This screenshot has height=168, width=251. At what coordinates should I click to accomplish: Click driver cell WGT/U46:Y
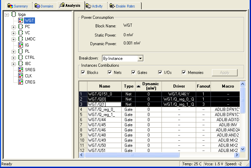(179, 94)
